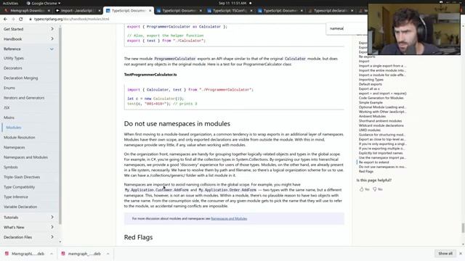
Task: Select the active TypeScript: Documentation tab
Action: point(128,11)
